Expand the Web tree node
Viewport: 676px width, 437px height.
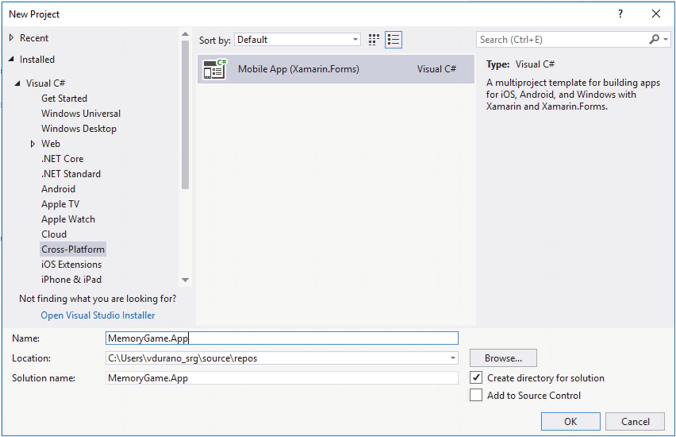(x=33, y=144)
